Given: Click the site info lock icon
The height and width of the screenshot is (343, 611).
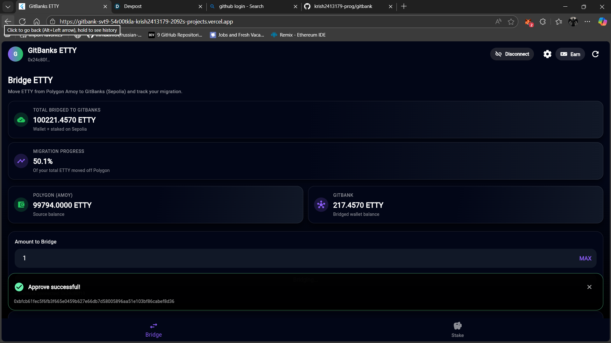Looking at the screenshot, I should (53, 22).
